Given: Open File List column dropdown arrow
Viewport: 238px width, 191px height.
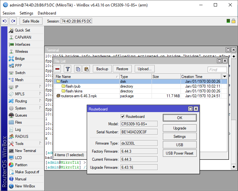Looking at the screenshot, I should click(x=224, y=77).
